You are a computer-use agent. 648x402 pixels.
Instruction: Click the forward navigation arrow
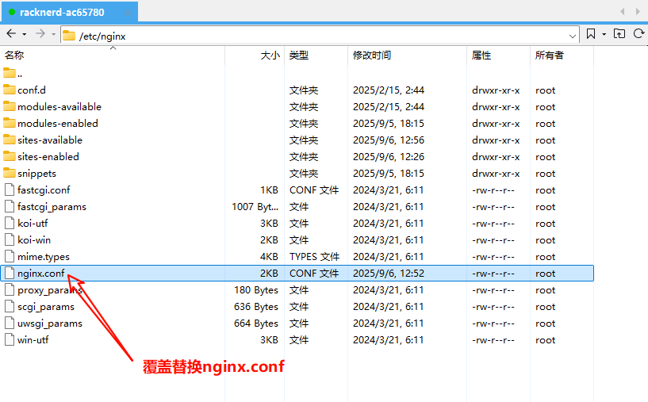[x=40, y=34]
